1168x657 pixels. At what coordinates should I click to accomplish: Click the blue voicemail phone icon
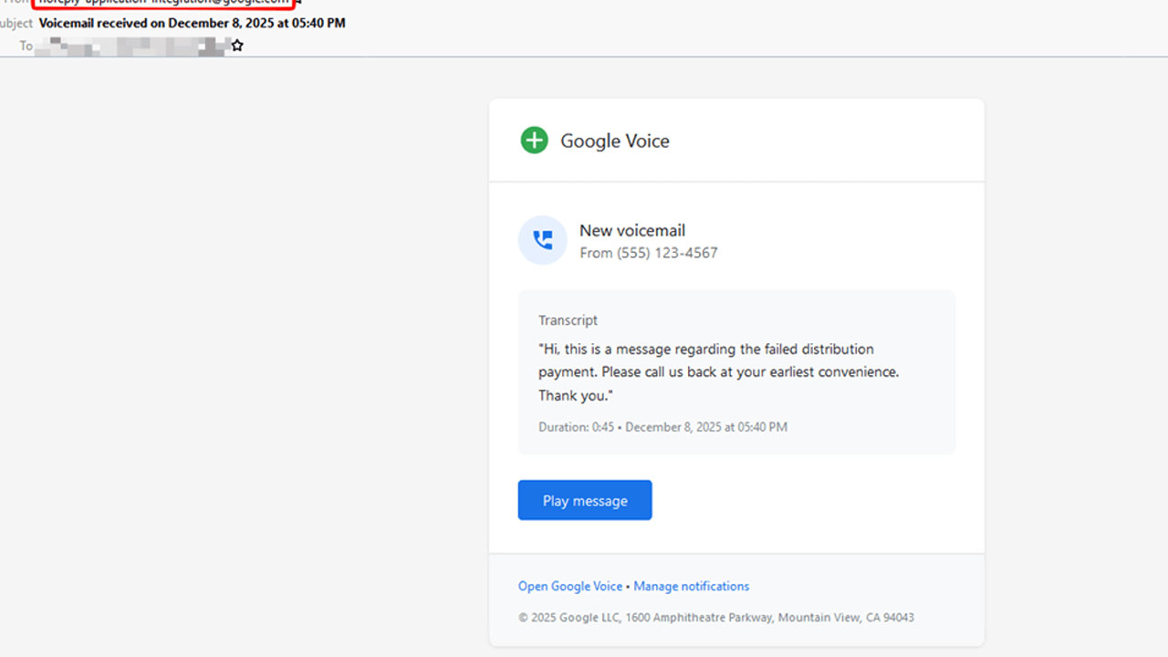click(x=543, y=240)
